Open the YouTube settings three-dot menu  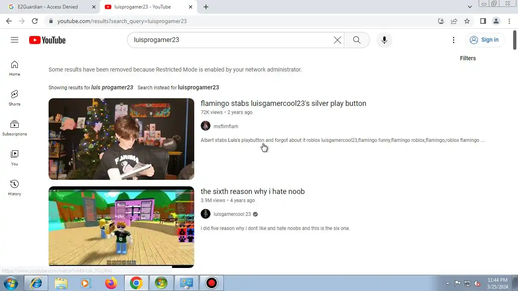454,40
